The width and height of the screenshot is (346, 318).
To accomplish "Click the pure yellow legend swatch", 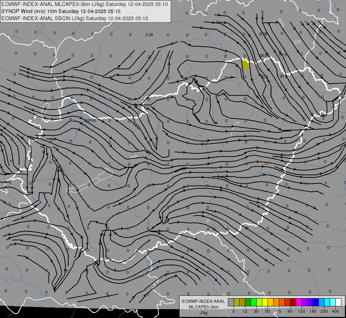I will coord(265,302).
